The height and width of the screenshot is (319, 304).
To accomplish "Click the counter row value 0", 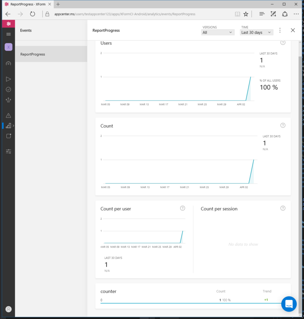I will pos(101,300).
